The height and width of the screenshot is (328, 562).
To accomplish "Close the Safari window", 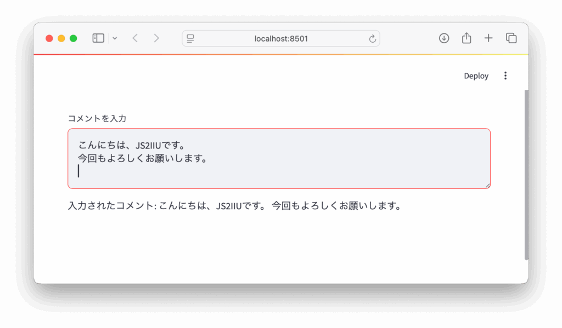I will [x=49, y=38].
